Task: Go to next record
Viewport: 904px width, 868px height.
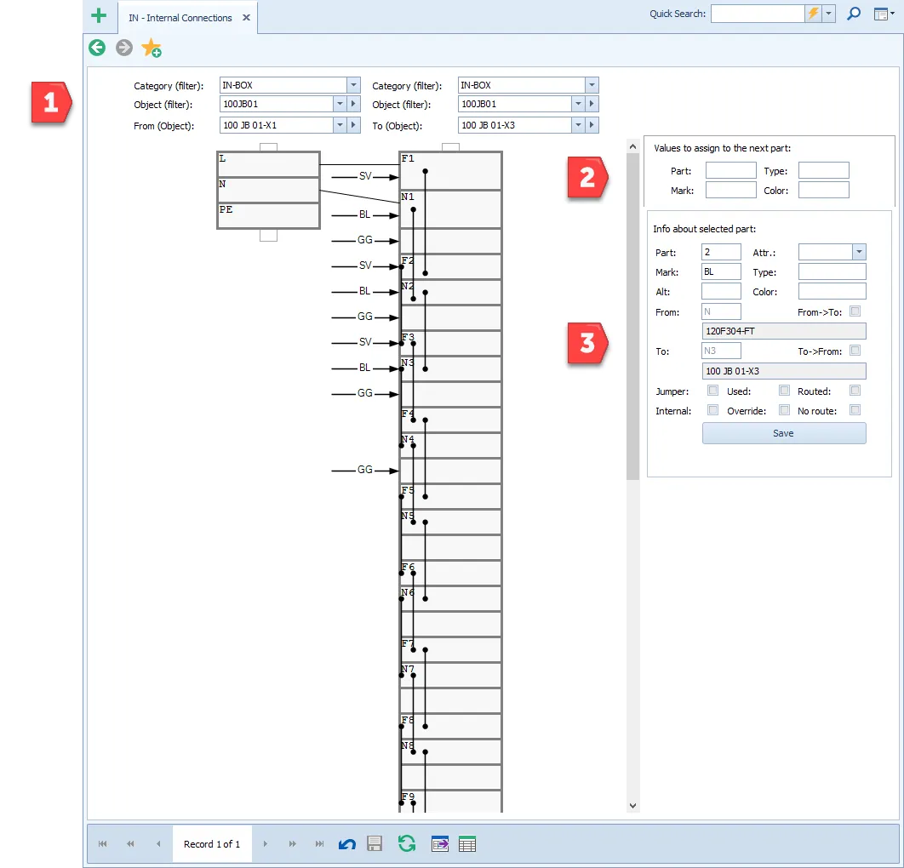Action: pos(266,844)
